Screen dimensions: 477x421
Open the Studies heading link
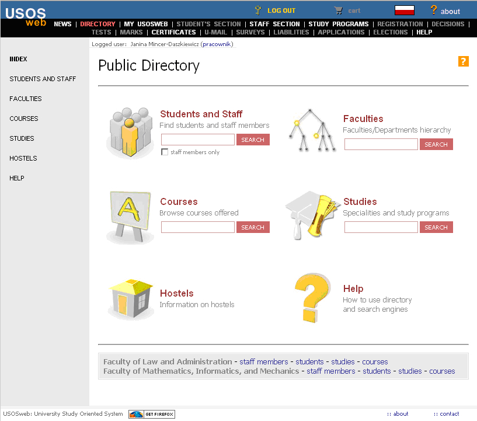pyautogui.click(x=360, y=201)
